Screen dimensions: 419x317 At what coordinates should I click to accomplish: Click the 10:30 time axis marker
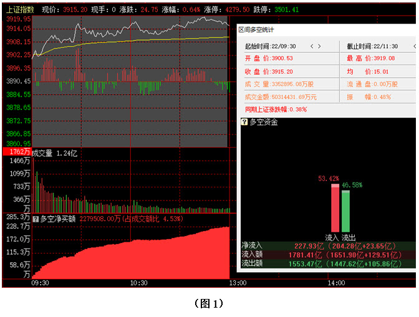pos(138,283)
